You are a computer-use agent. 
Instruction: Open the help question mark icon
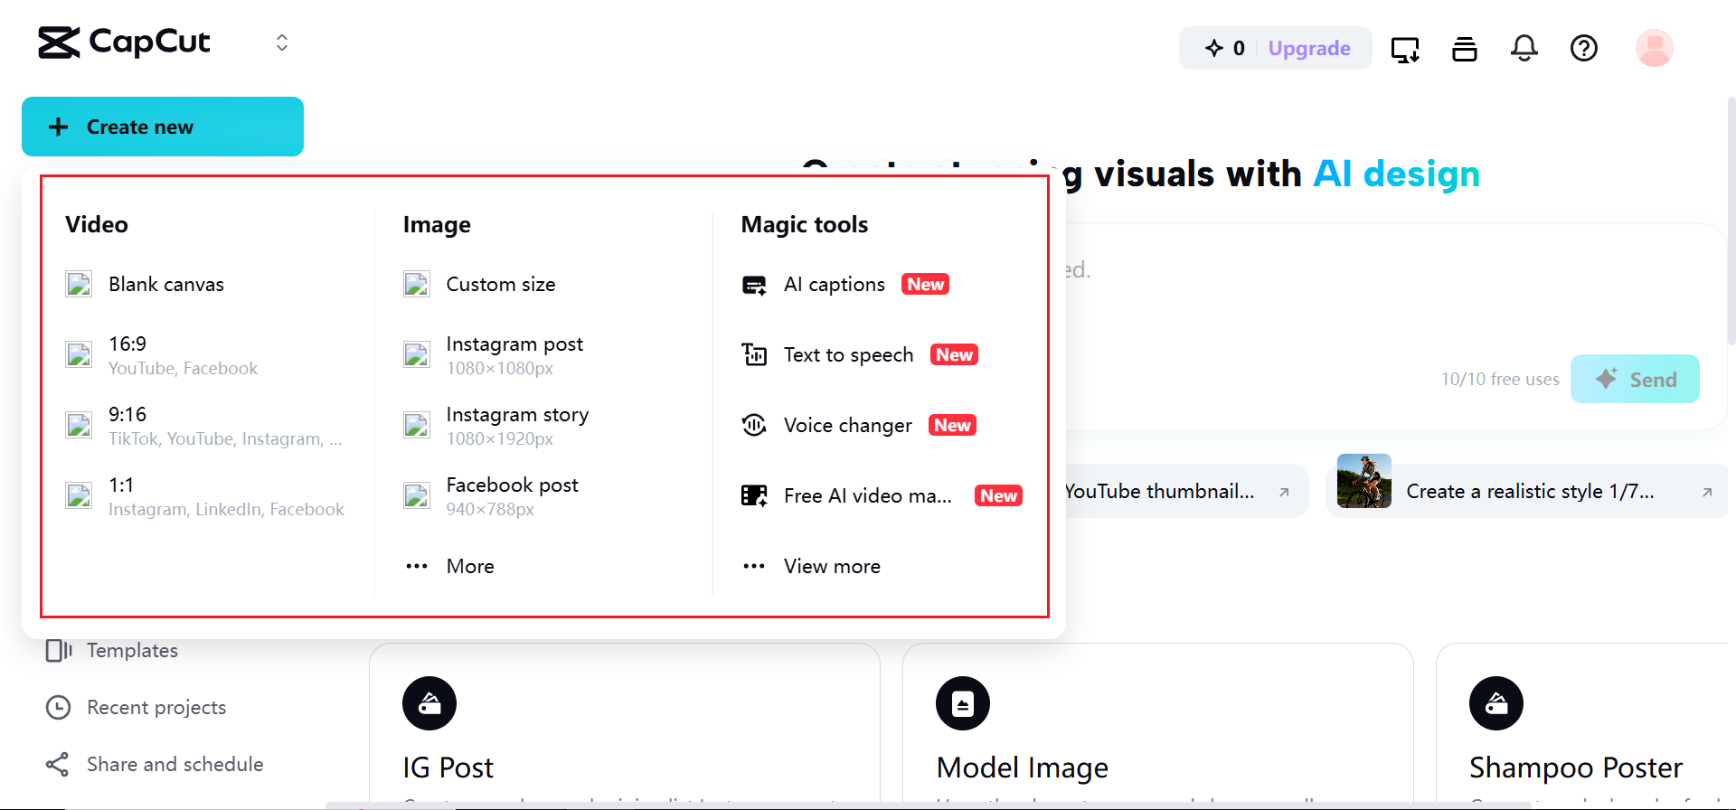pyautogui.click(x=1583, y=48)
